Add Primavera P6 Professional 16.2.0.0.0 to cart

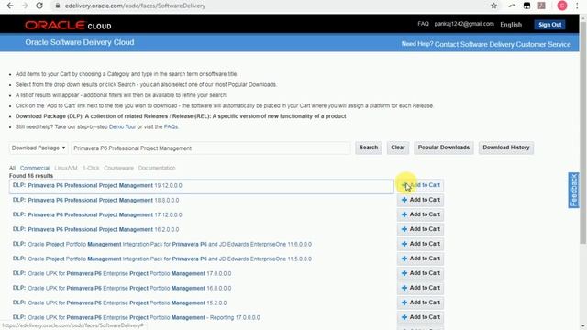pyautogui.click(x=420, y=229)
